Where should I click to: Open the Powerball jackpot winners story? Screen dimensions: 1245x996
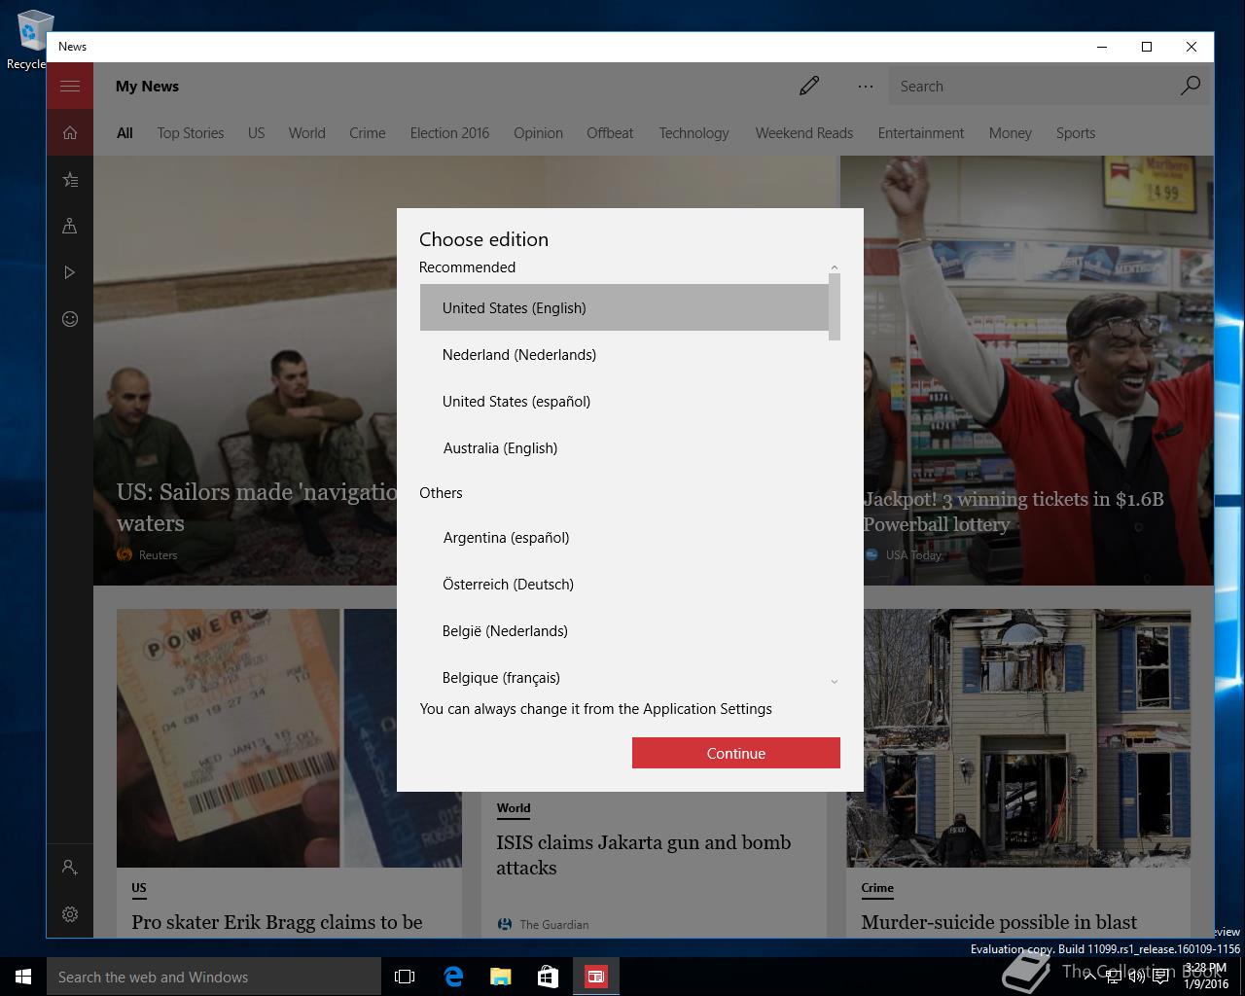pyautogui.click(x=1014, y=512)
